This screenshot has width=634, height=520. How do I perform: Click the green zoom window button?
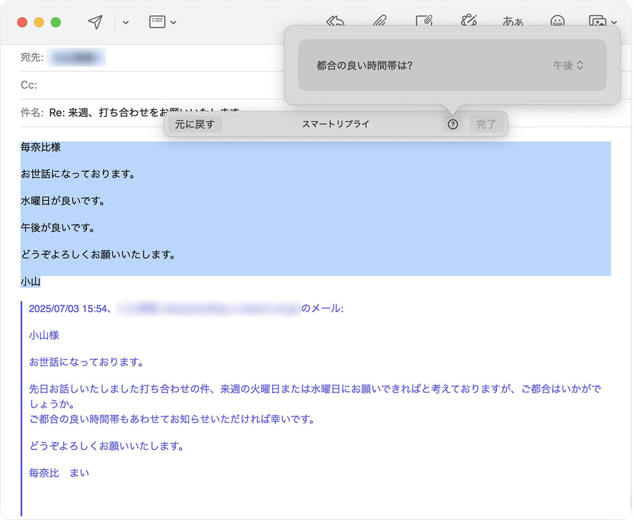(x=55, y=22)
